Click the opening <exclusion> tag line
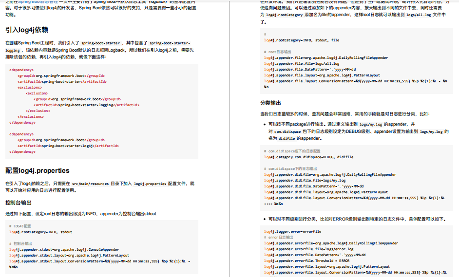 [x=37, y=93]
